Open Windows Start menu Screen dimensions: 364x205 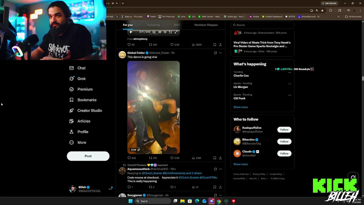[130, 201]
